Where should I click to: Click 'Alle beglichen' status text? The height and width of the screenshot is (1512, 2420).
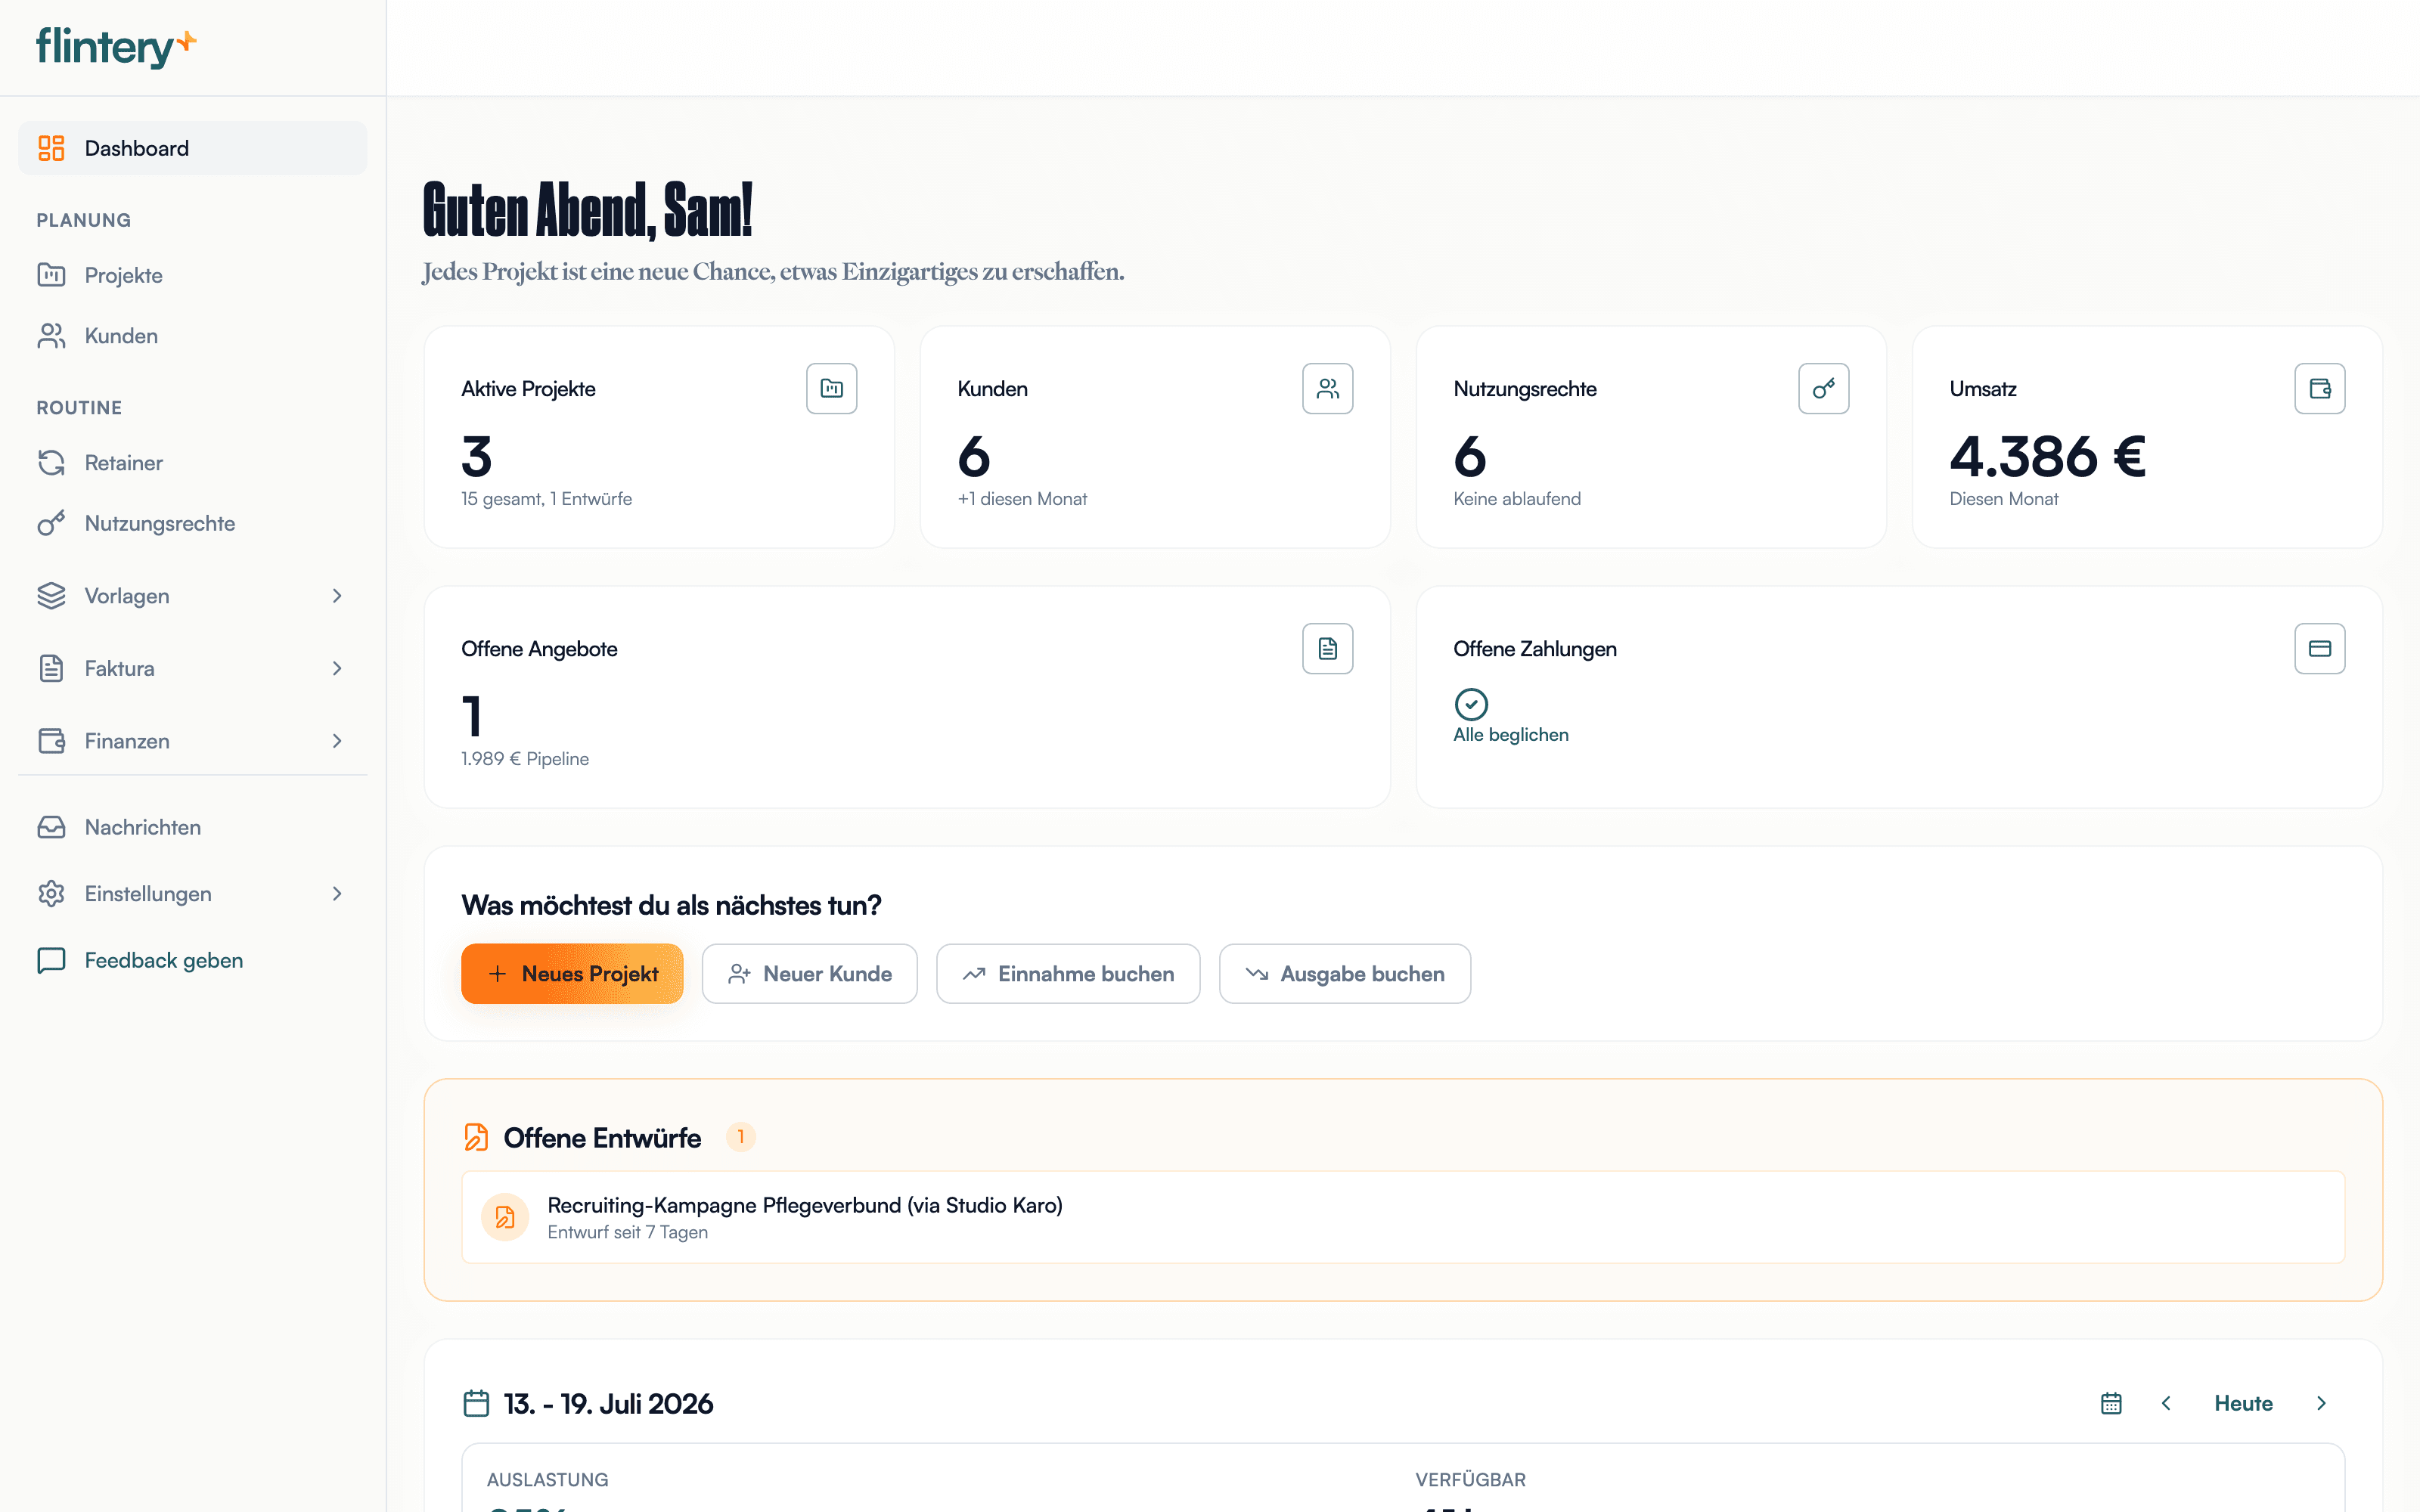coord(1511,735)
